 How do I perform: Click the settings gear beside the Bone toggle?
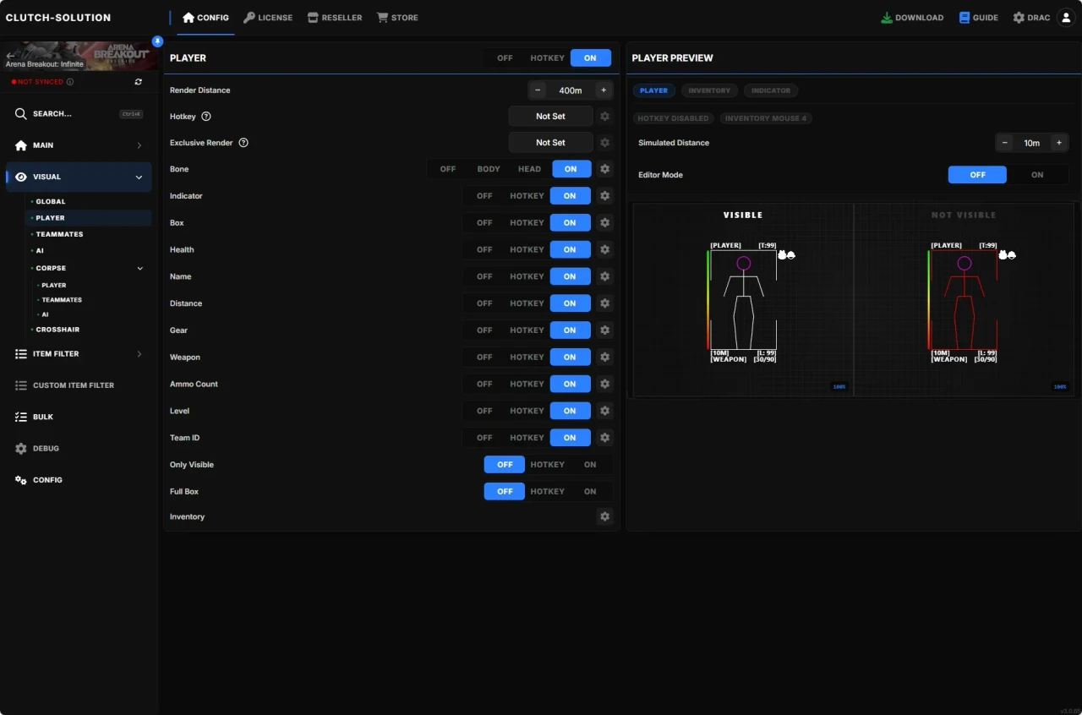pyautogui.click(x=604, y=169)
